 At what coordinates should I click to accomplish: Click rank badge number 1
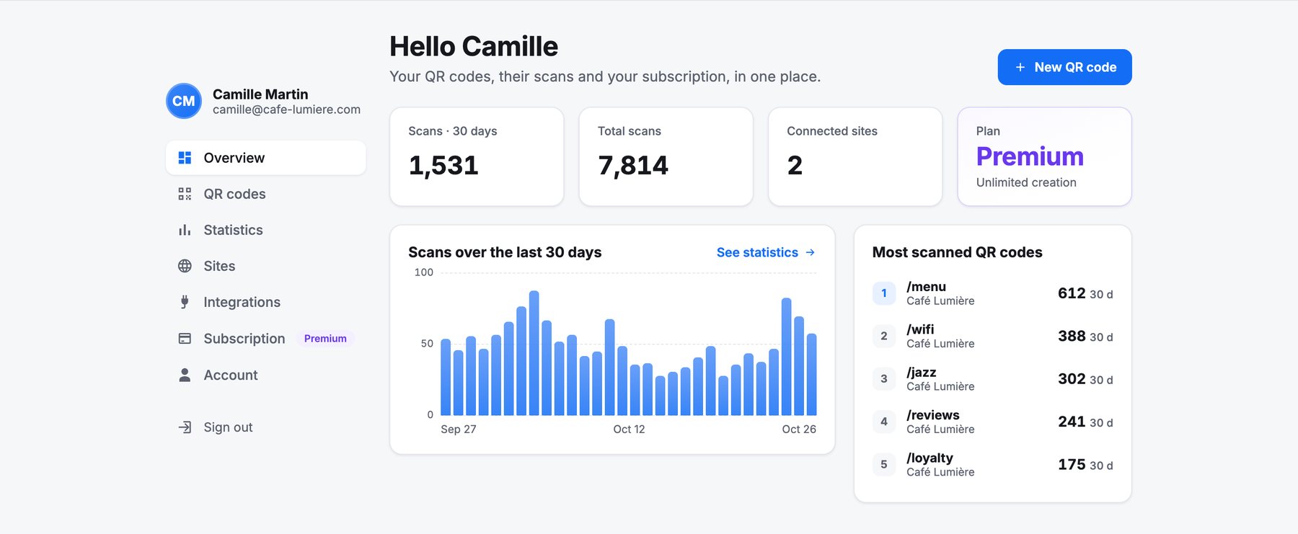click(884, 293)
